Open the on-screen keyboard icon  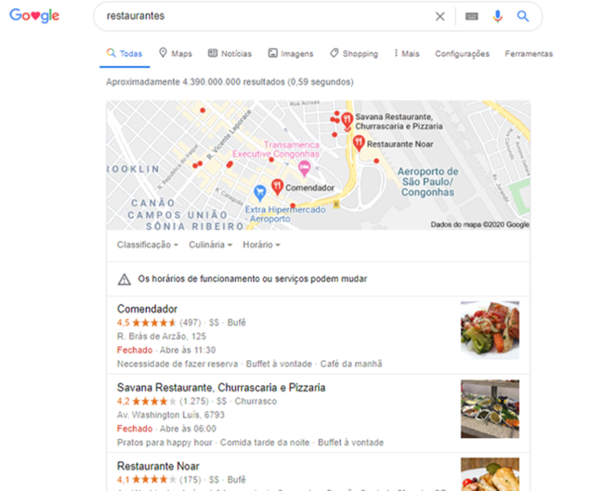pyautogui.click(x=471, y=17)
